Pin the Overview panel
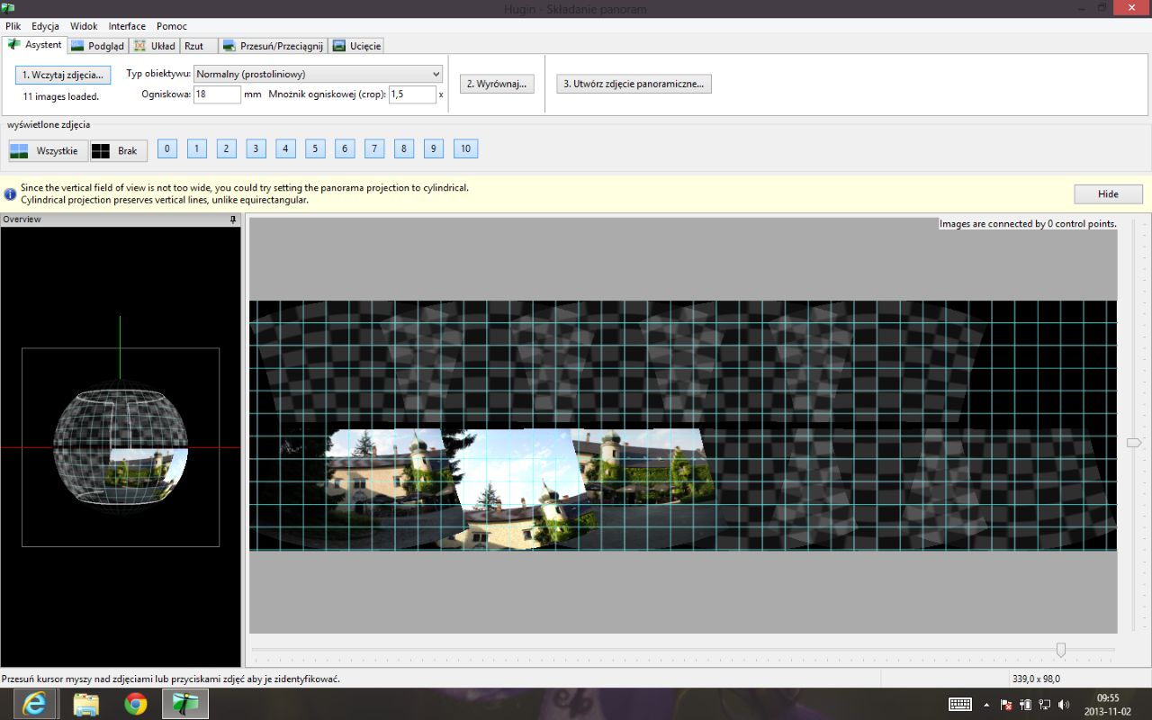The width and height of the screenshot is (1152, 720). point(233,220)
